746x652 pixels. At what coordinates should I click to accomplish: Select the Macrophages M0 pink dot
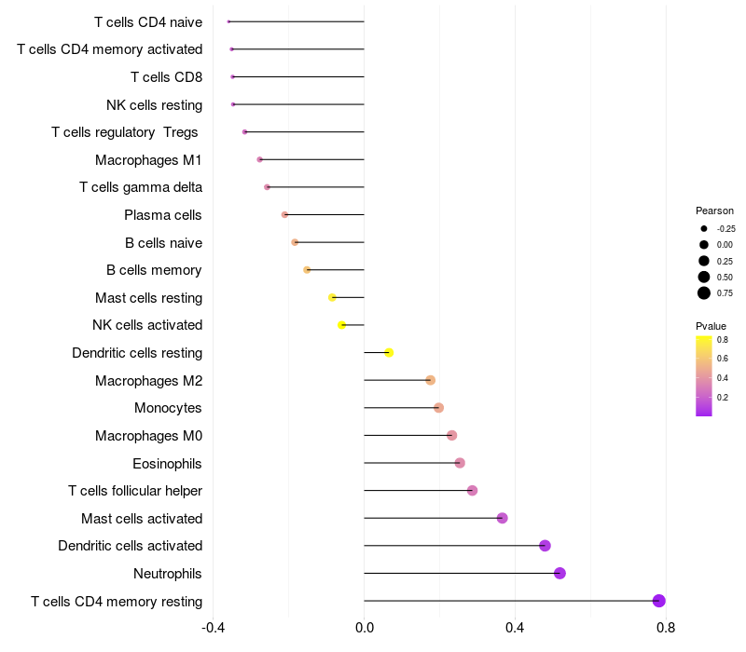coord(451,435)
